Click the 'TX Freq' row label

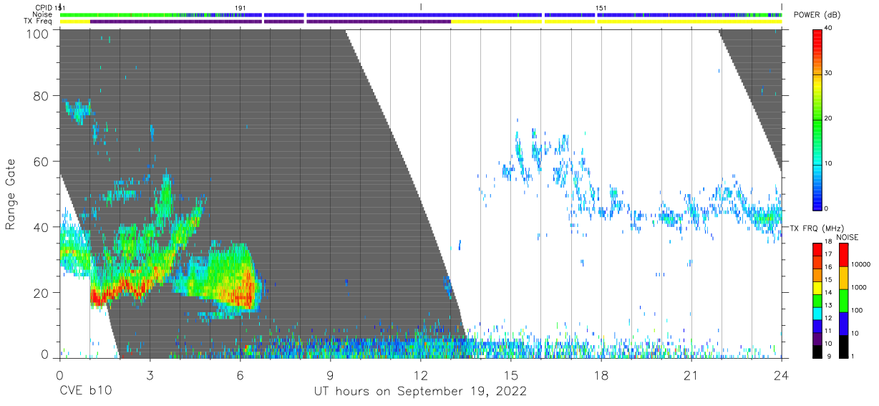pyautogui.click(x=39, y=21)
